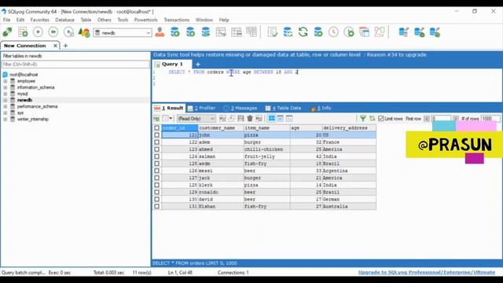
Task: Check the row checkbox for ahmed
Action: click(x=156, y=149)
